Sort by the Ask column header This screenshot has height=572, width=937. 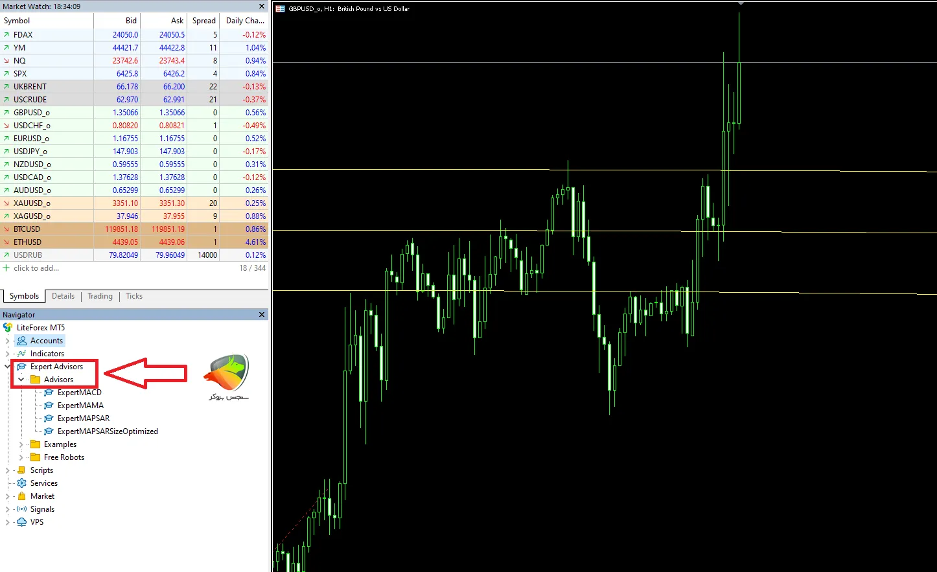pos(164,21)
